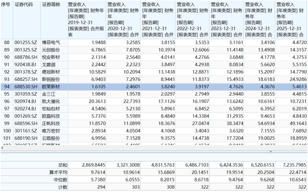
Task: Click company name 金三江
Action: pos(49,94)
